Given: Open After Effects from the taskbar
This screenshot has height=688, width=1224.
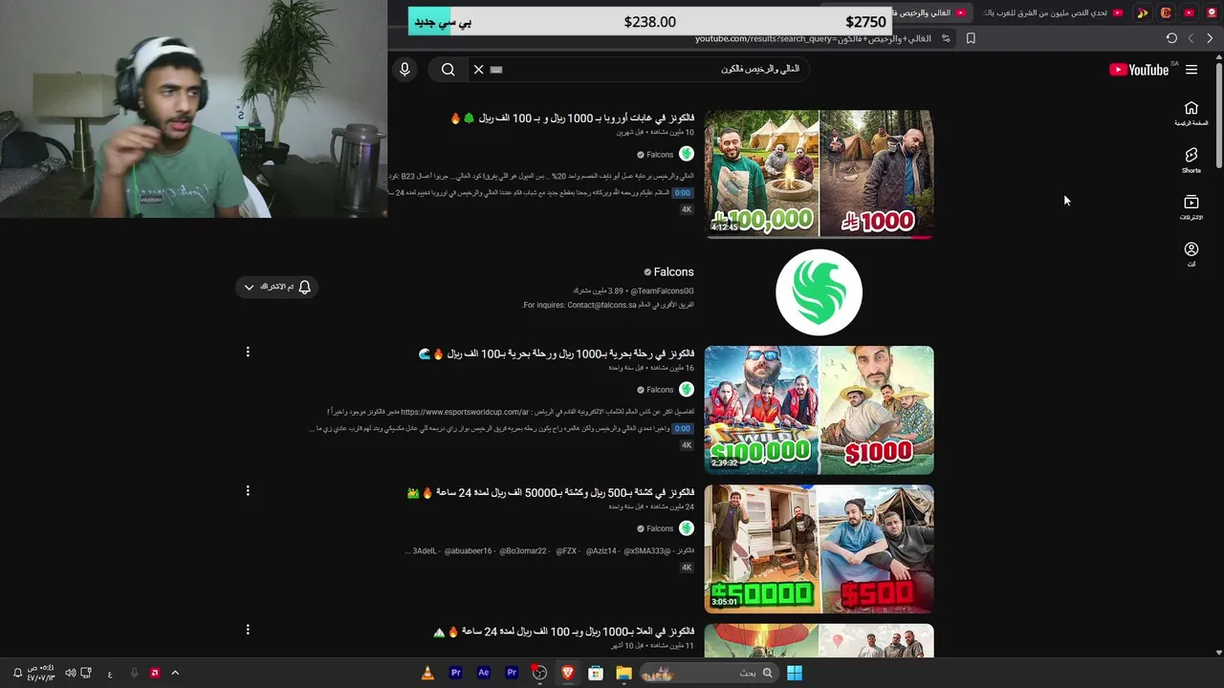Looking at the screenshot, I should (484, 673).
